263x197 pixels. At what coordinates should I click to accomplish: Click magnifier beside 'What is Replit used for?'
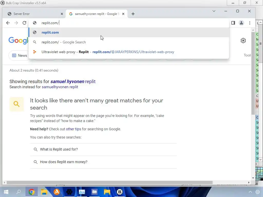[35, 149]
